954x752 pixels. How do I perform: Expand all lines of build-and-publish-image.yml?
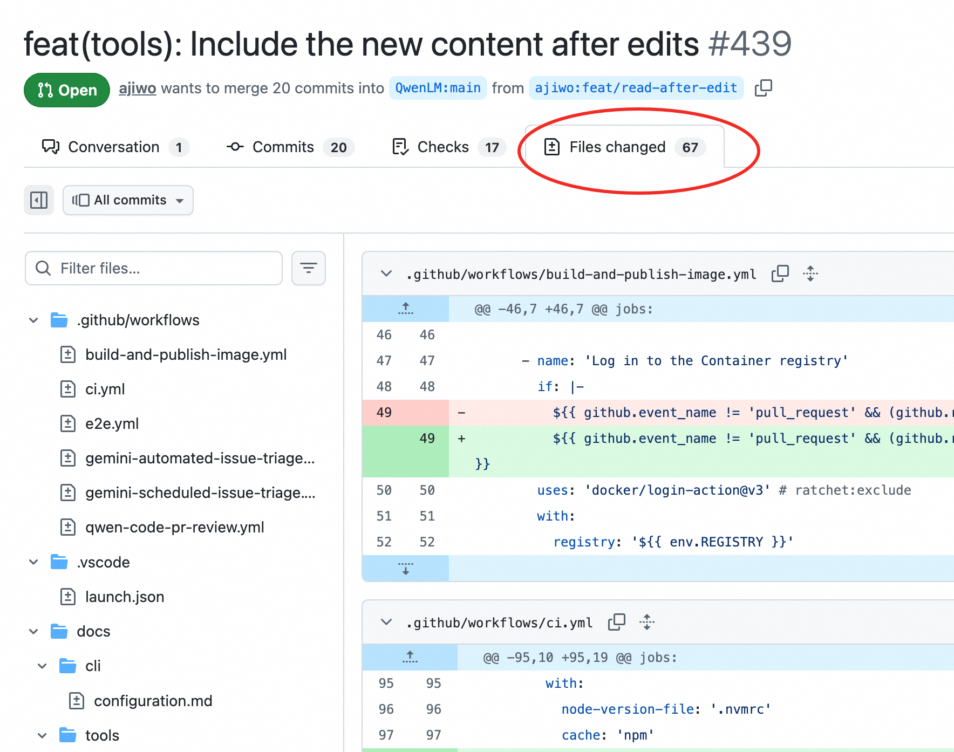[x=810, y=274]
